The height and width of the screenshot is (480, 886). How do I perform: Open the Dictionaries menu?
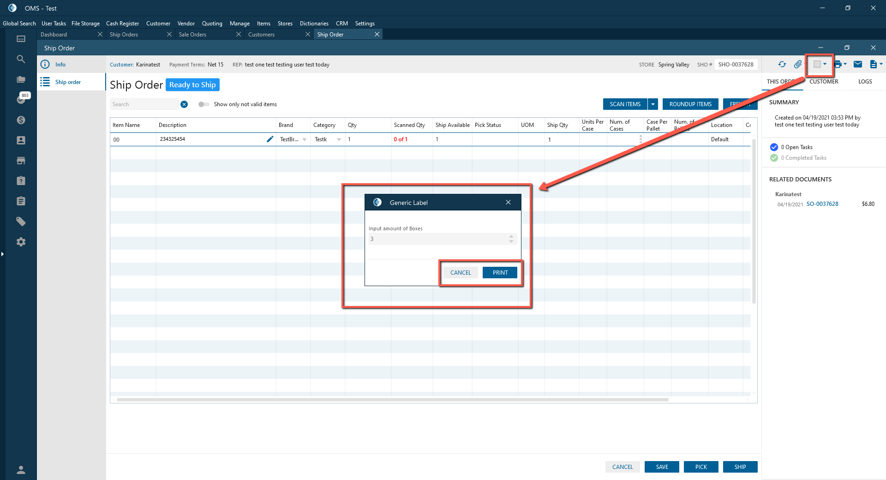click(314, 24)
